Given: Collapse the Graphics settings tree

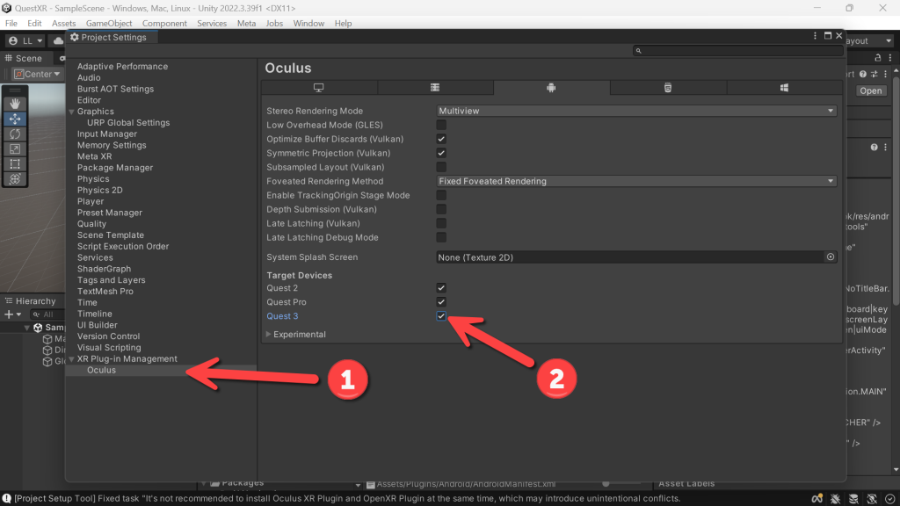Looking at the screenshot, I should click(x=72, y=112).
